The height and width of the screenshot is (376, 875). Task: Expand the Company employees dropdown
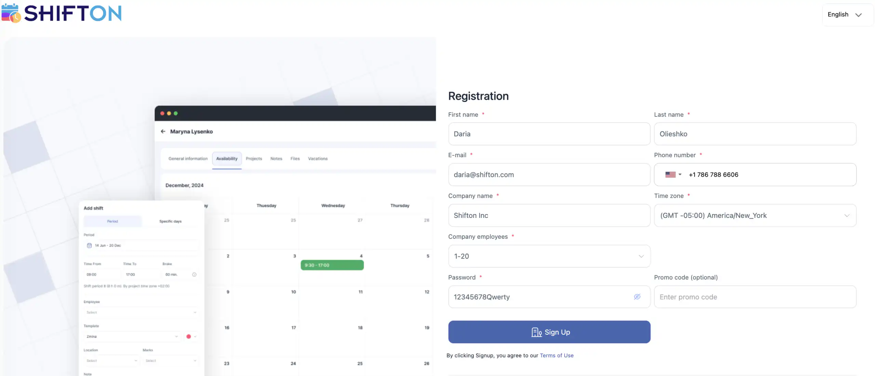pos(640,256)
